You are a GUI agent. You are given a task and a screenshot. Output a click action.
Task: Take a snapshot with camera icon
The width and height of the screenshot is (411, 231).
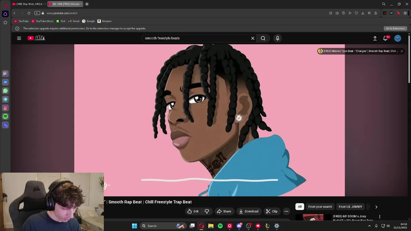(337, 13)
